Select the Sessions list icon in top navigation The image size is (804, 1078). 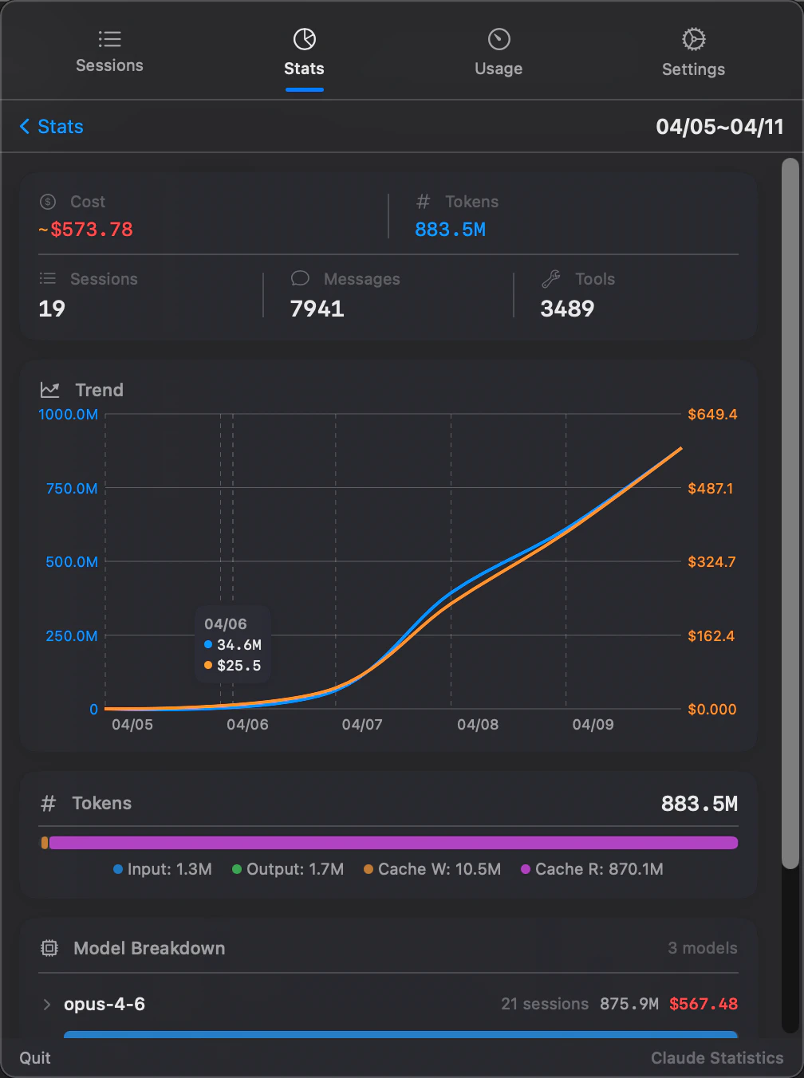[109, 37]
